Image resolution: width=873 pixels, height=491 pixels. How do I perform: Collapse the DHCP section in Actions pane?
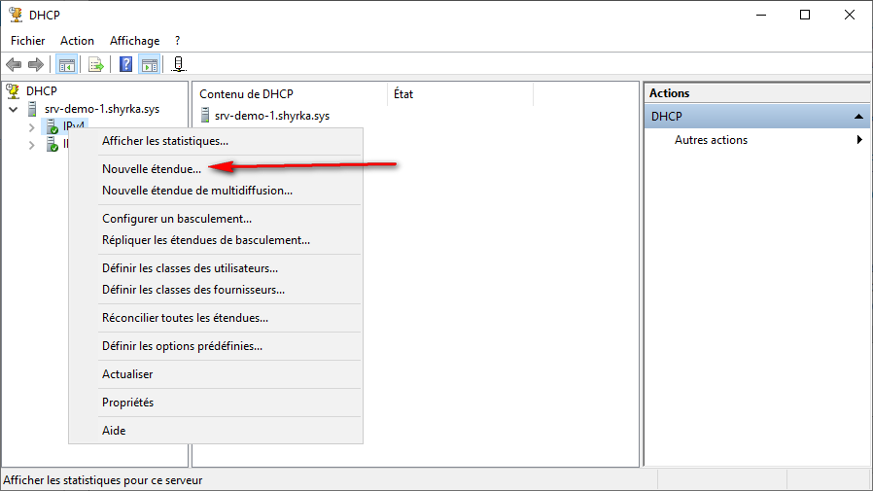[858, 116]
